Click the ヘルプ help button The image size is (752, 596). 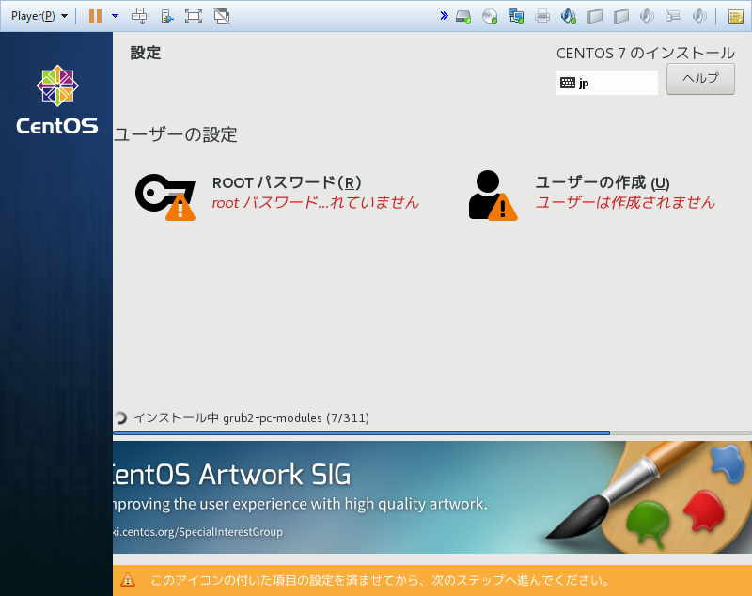[x=700, y=79]
